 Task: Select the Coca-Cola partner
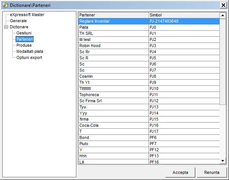(113, 126)
